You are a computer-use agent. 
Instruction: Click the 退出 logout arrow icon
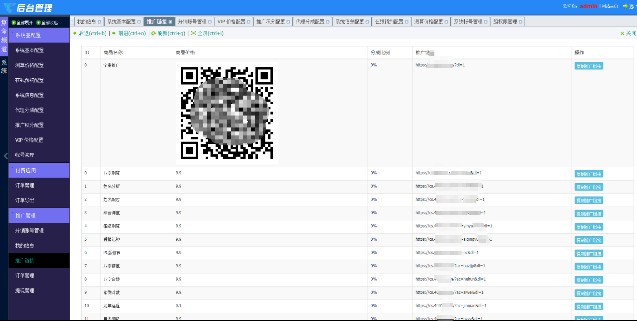625,6
